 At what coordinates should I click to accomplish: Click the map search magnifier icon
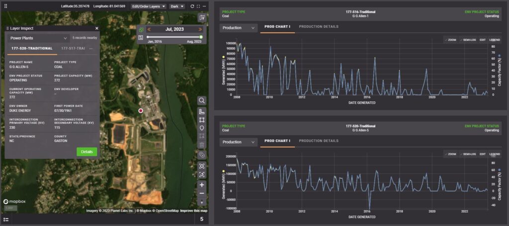(202, 100)
